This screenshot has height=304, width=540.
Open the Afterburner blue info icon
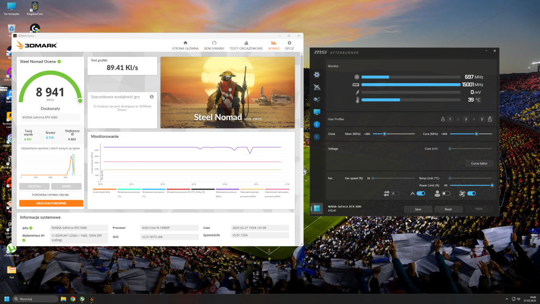[x=317, y=124]
